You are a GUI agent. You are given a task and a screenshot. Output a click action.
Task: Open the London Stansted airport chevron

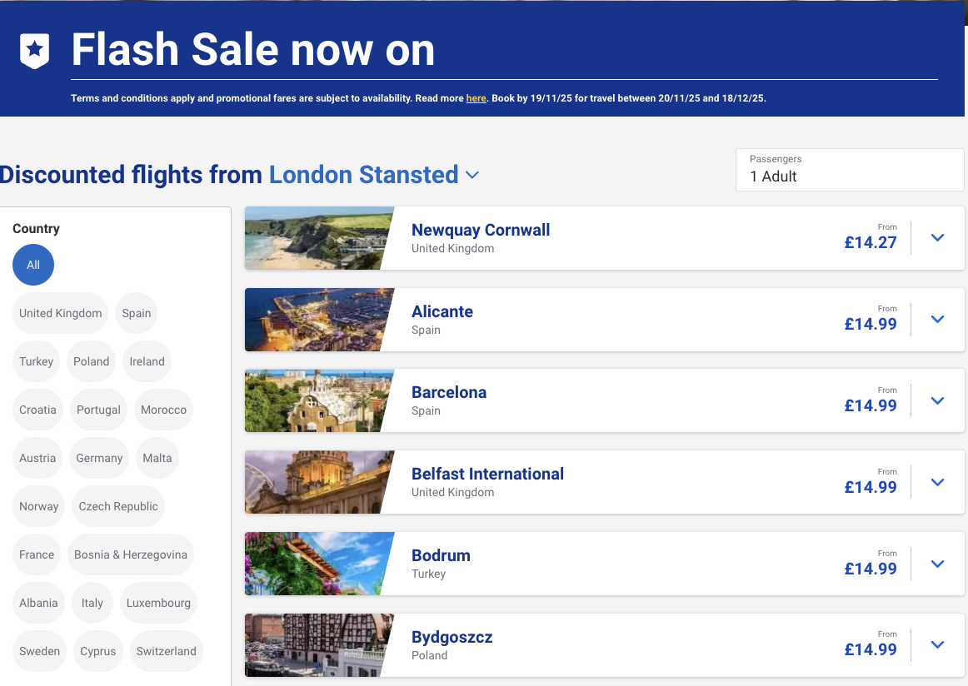click(x=472, y=176)
